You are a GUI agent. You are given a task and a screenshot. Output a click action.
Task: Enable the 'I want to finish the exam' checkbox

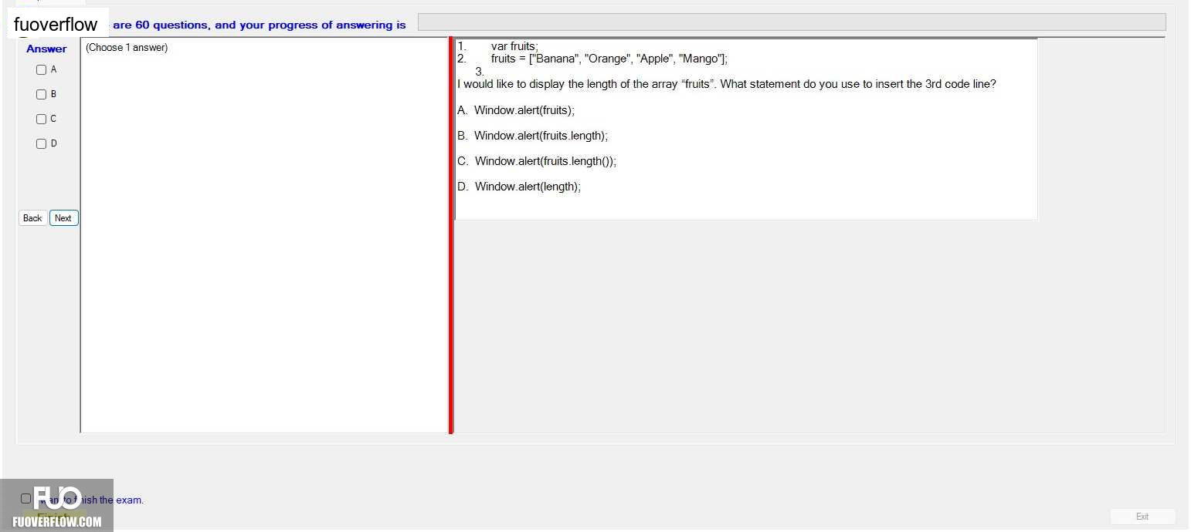coord(25,499)
